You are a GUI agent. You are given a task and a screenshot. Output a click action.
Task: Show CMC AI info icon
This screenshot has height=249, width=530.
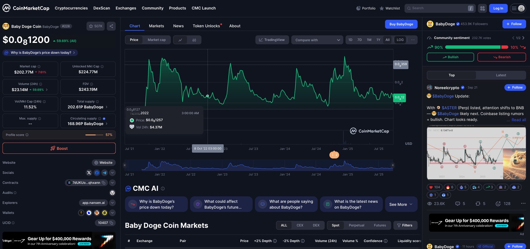163,189
